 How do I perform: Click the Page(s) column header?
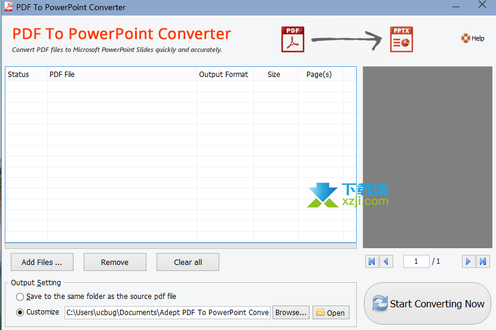point(320,74)
